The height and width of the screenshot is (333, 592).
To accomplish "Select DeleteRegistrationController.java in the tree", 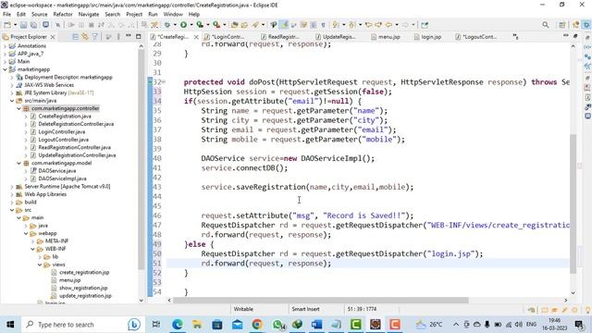I will point(76,124).
